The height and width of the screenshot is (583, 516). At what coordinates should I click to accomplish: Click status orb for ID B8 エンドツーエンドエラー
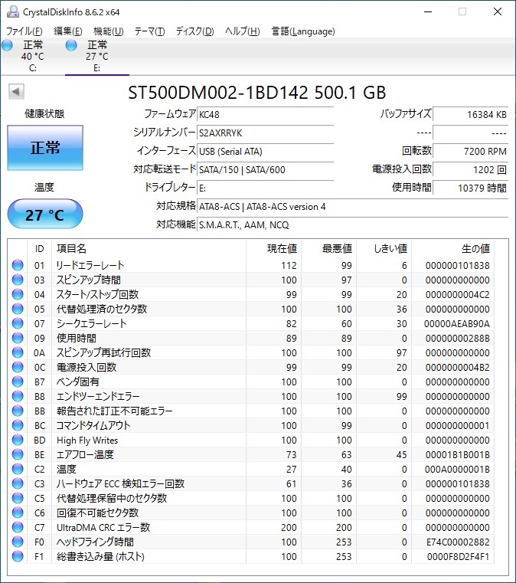coord(18,396)
